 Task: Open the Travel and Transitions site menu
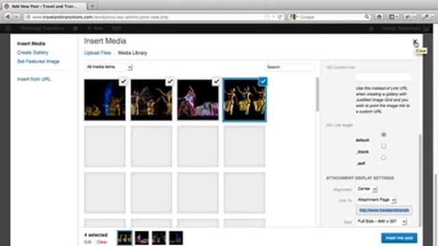42,29
